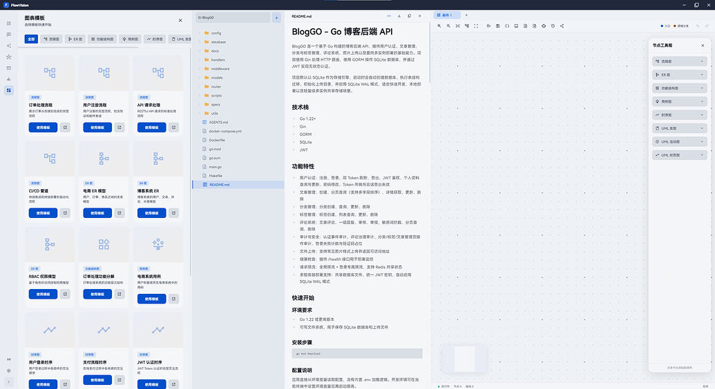Open docker-compose.yml in file tree
This screenshot has height=389, width=715.
pos(238,131)
